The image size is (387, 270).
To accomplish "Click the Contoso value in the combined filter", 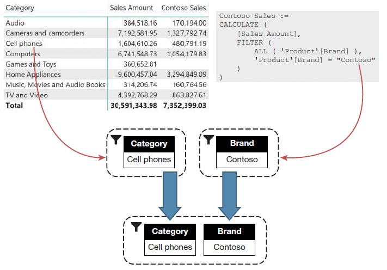I will point(229,247).
